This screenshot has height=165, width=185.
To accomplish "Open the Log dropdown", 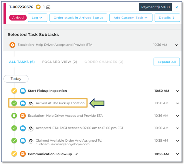I will pos(38,18).
